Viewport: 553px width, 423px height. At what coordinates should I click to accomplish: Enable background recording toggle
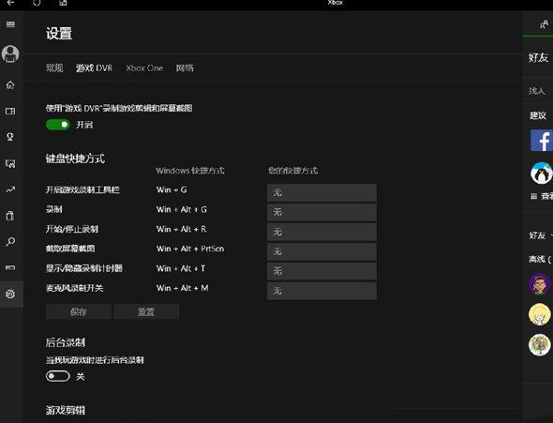point(58,376)
